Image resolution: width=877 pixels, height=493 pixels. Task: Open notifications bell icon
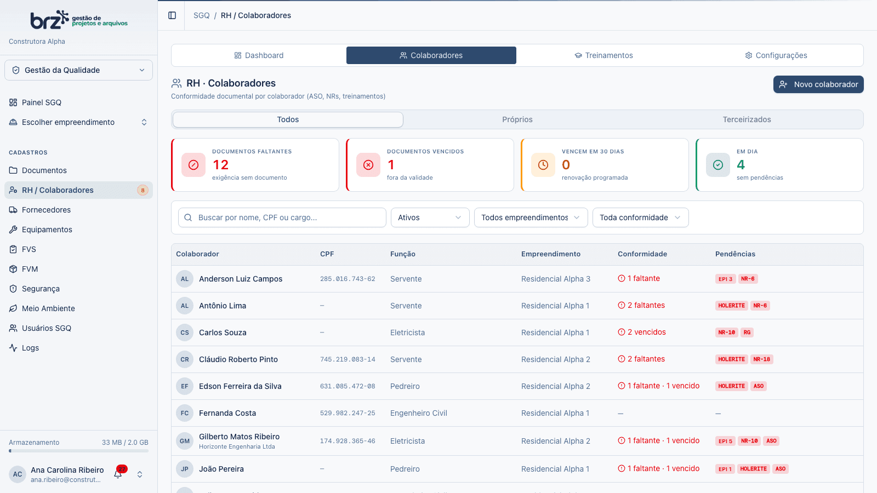118,474
